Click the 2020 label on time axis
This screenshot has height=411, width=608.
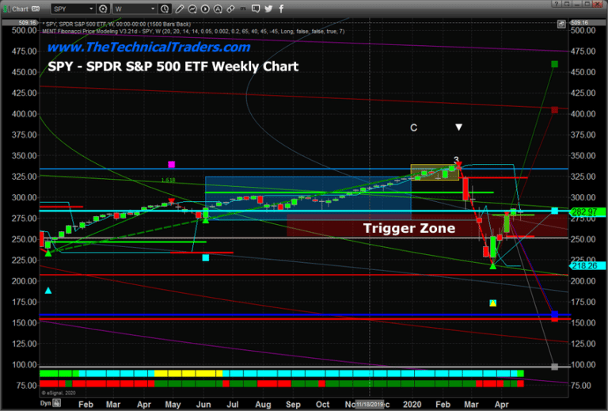pyautogui.click(x=412, y=404)
